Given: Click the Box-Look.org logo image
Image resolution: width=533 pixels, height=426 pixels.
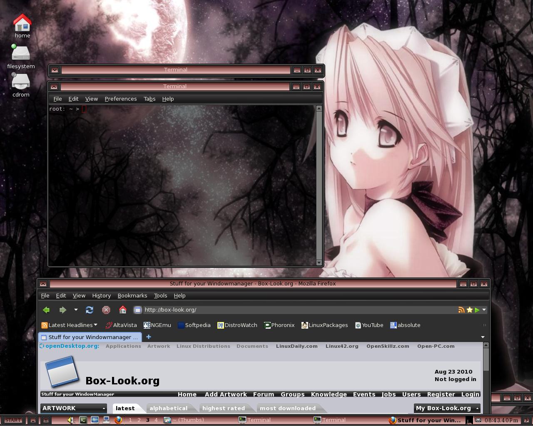Looking at the screenshot, I should [x=62, y=372].
